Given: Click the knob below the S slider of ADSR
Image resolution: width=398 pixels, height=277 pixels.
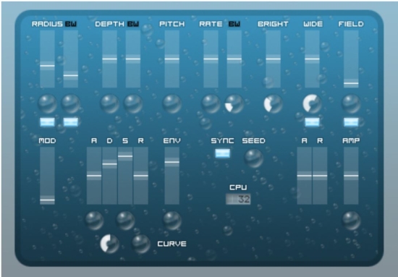Looking at the screenshot, I should click(125, 221).
